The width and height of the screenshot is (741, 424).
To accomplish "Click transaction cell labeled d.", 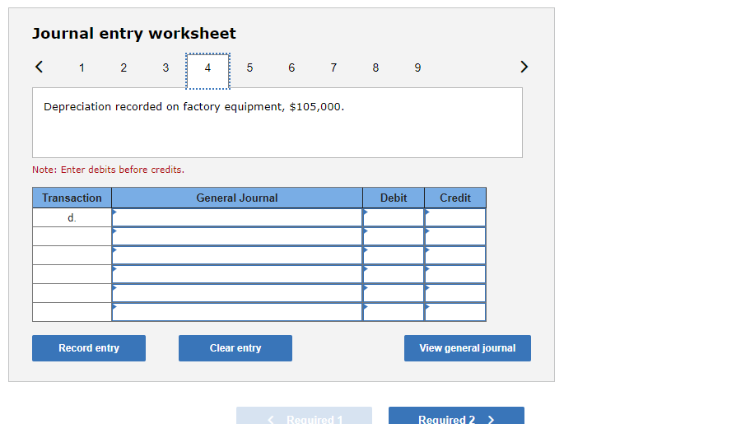I will [x=72, y=217].
